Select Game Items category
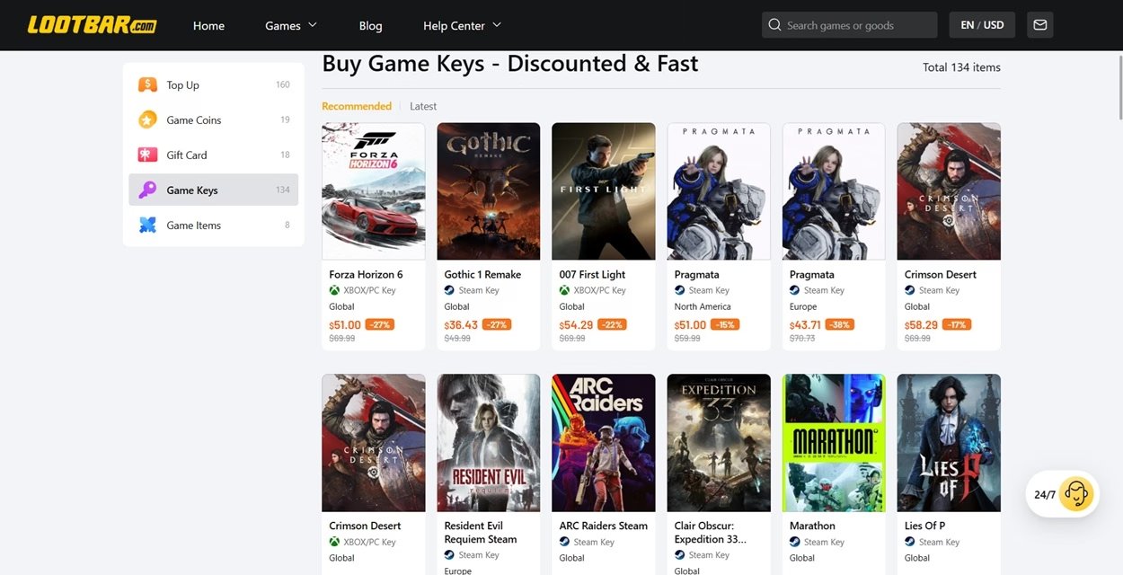 214,225
